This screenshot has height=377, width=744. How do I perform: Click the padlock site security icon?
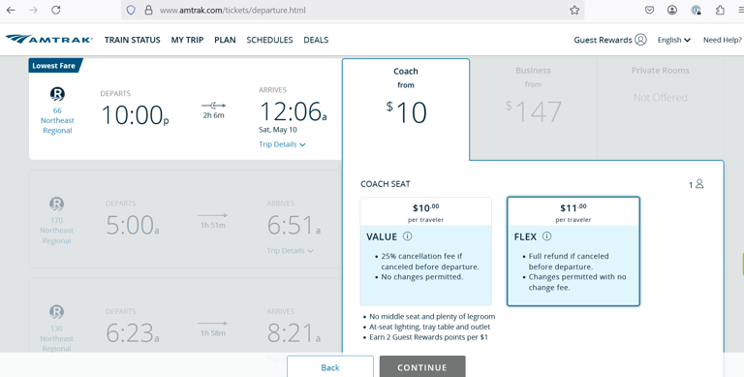tap(148, 10)
